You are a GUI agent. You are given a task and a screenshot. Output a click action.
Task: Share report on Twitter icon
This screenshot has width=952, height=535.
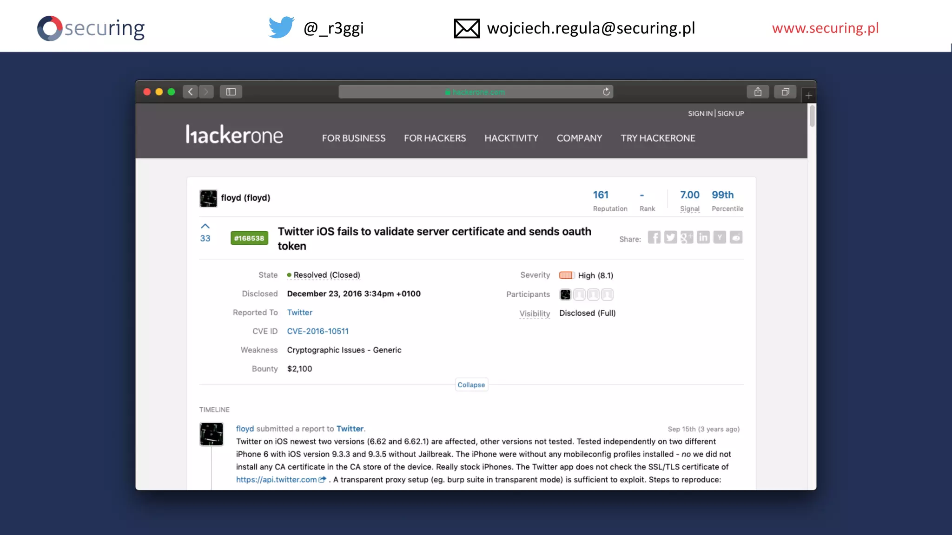[670, 237]
